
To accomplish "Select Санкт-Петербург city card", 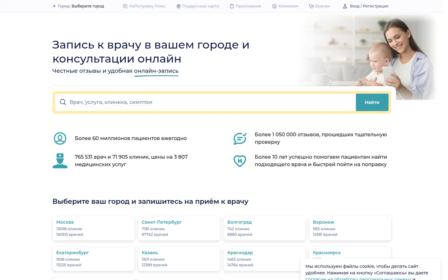I will point(179,228).
